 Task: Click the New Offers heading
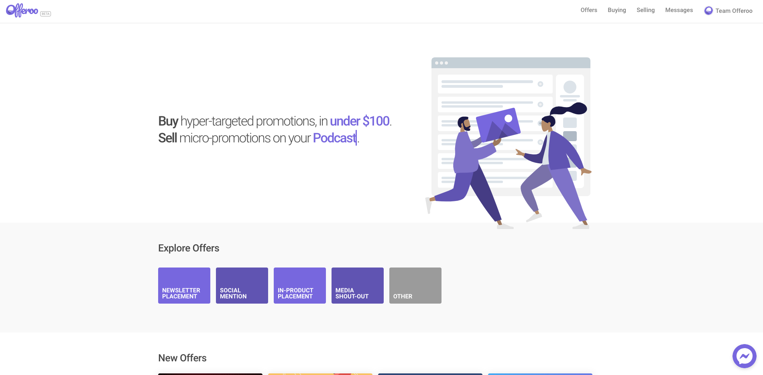(182, 358)
